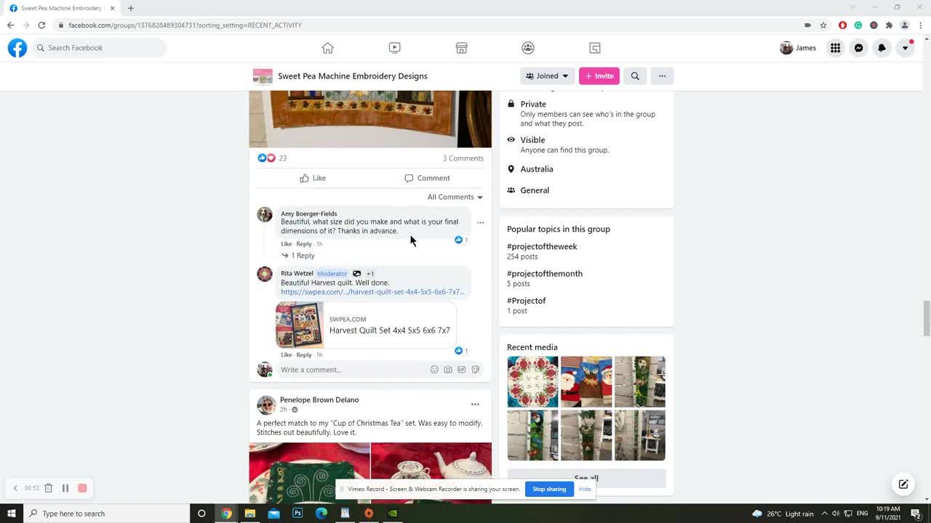This screenshot has width=931, height=523.
Task: Open File Explorer from the taskbar
Action: (249, 514)
